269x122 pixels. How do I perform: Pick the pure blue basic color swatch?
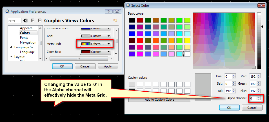pos(132,34)
